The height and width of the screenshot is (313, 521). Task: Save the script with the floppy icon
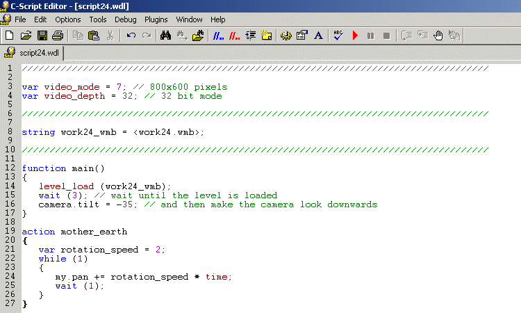tap(42, 35)
